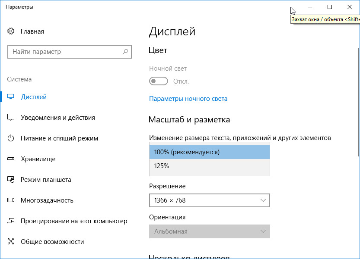Toggle the Night light switch
The width and height of the screenshot is (360, 259).
(x=159, y=81)
